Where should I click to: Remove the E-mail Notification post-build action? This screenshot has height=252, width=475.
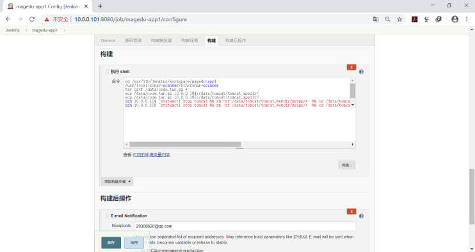351,212
